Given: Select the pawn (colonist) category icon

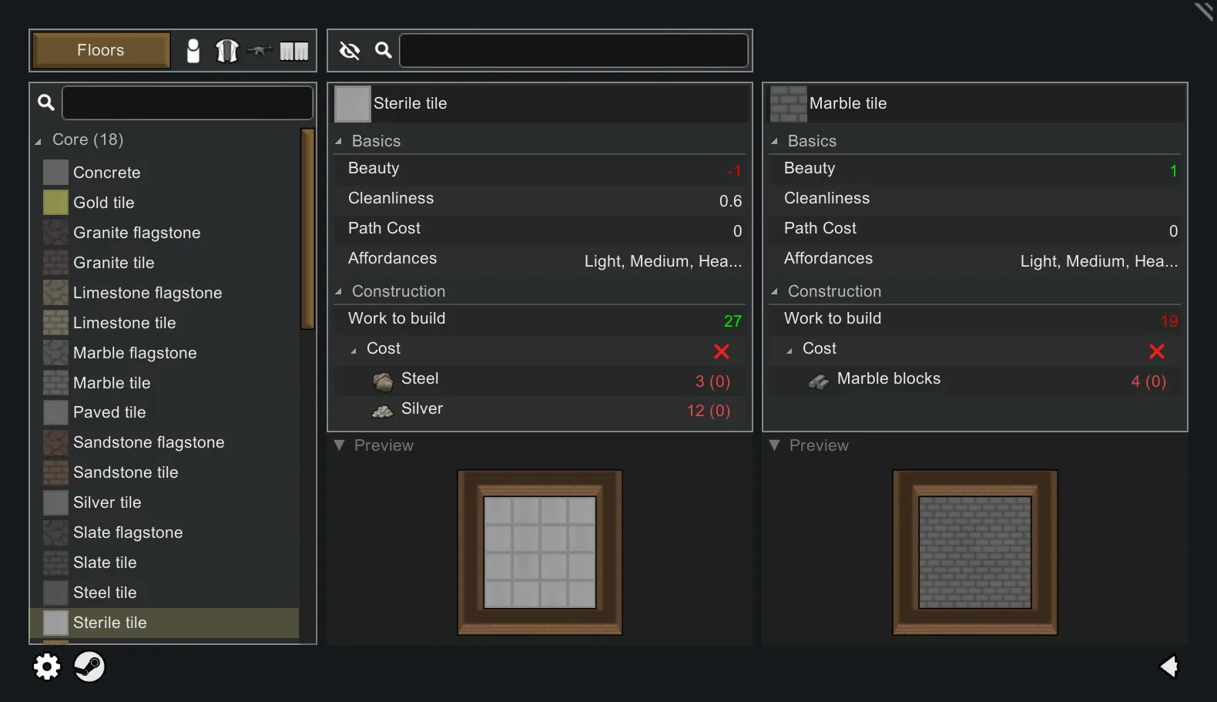Looking at the screenshot, I should coord(193,51).
